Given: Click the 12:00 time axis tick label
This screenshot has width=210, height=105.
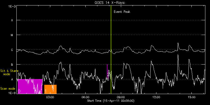Looking at the screenshot, I should (156, 97).
